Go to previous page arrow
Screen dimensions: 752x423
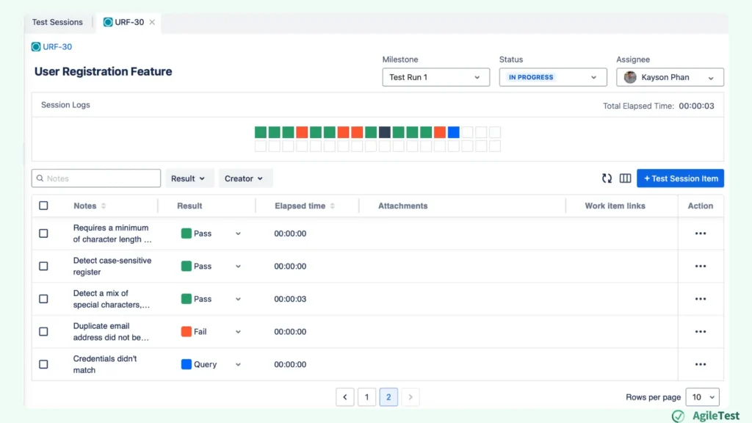[345, 397]
